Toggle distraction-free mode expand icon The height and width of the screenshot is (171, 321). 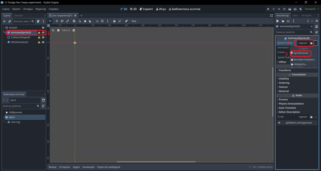point(271,16)
